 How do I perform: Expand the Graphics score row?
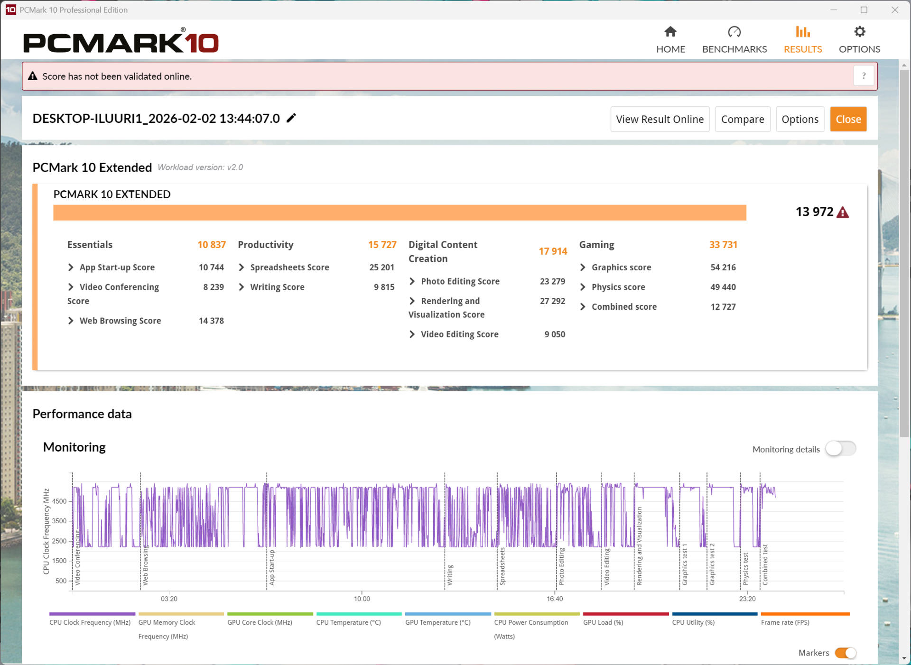tap(583, 268)
